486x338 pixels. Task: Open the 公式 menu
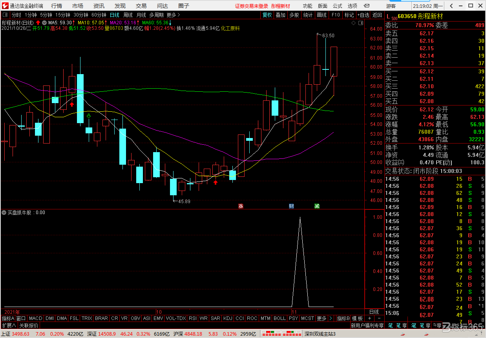click(338, 6)
